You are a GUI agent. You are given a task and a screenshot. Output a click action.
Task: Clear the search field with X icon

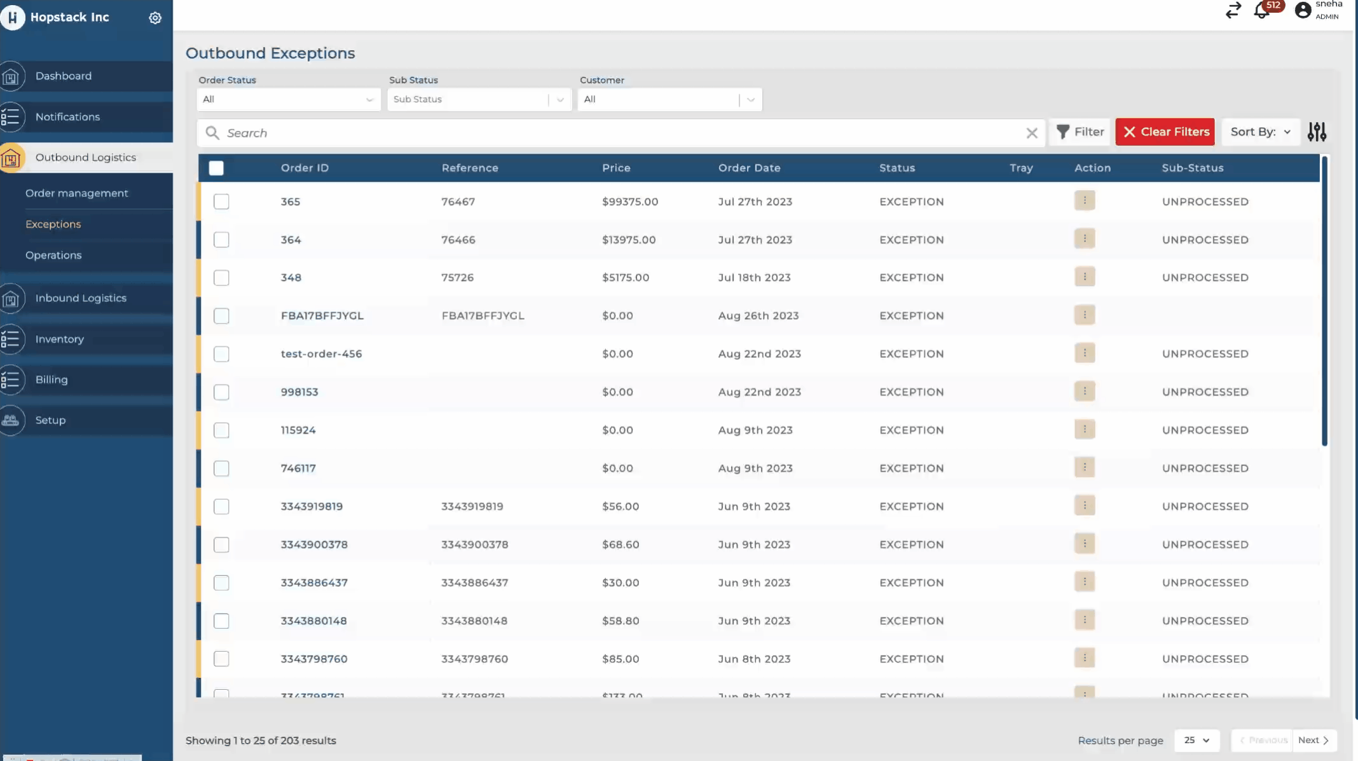[1031, 133]
